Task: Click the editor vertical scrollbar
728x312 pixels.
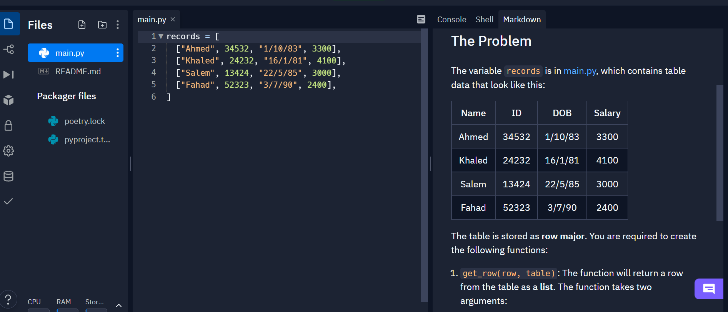Action: (424, 165)
